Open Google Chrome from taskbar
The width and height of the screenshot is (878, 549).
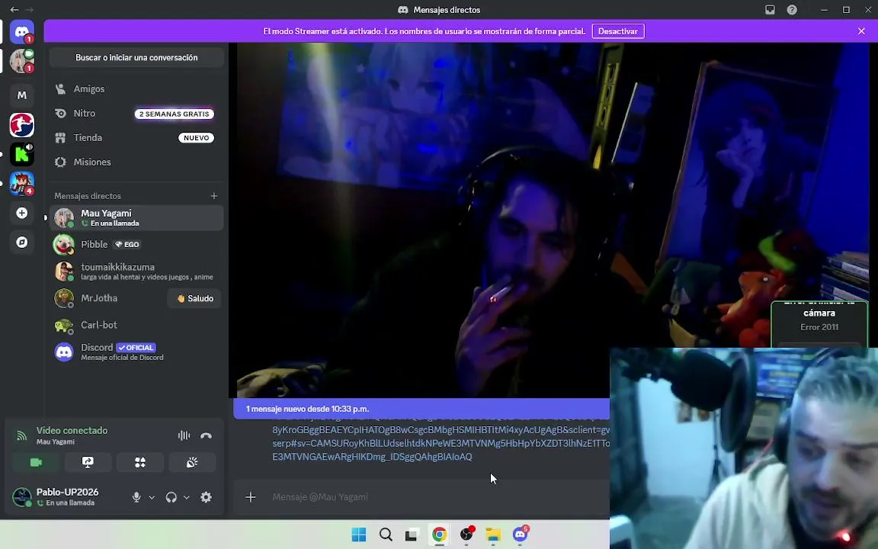click(x=439, y=535)
